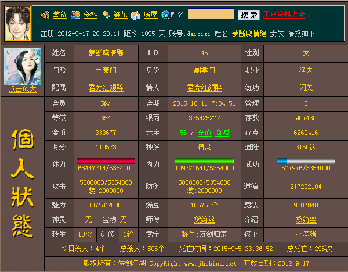
Task: Click the red 体力 stamina bar
Action: (106, 161)
